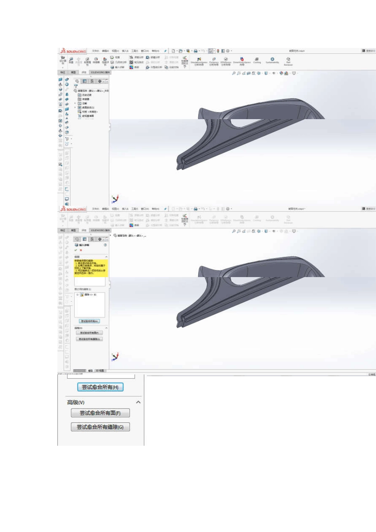Confirm Import Diagnostics with the green checkmark
376x532 pixels.
(76, 250)
